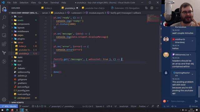The image size is (200, 112).
Task: Click Spaces: 2 indentation setting
Action: [x=100, y=106]
